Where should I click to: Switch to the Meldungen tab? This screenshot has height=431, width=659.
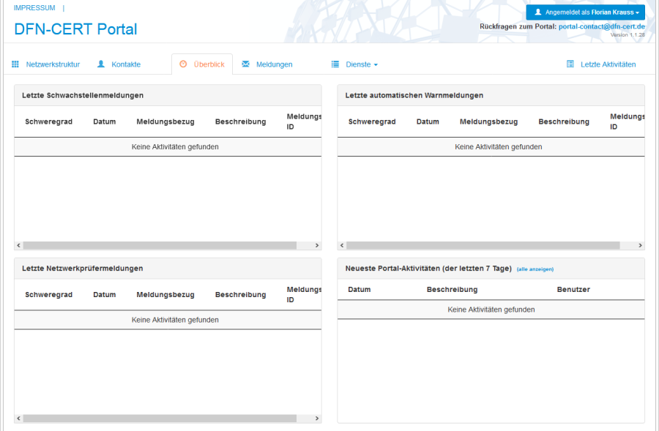[274, 64]
